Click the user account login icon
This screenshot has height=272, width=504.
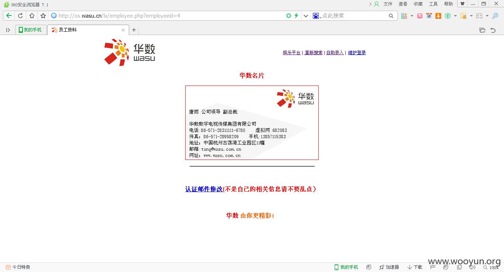(x=377, y=4)
